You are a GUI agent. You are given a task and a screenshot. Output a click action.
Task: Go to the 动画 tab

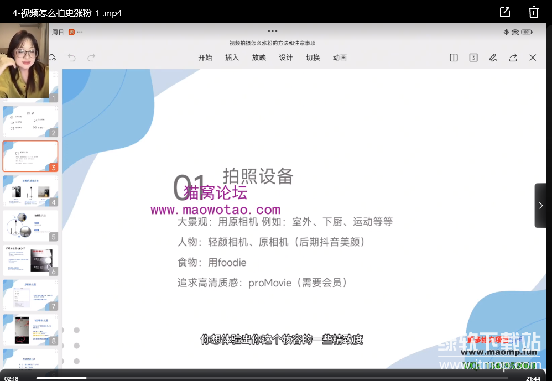340,58
